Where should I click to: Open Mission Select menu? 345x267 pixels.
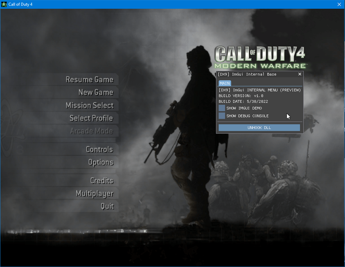(90, 105)
